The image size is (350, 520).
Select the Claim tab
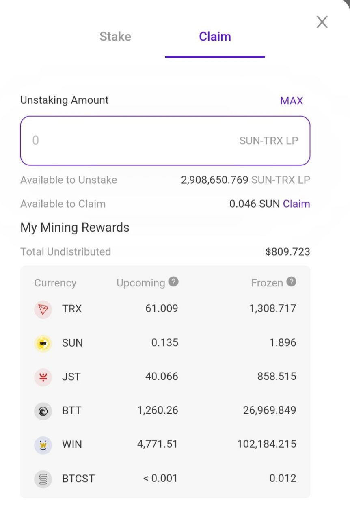[215, 37]
